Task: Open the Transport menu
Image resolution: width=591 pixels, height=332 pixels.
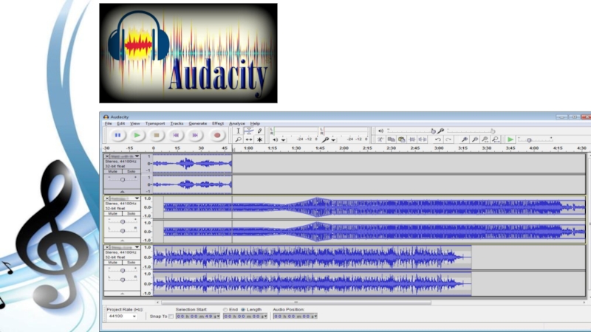Action: (x=155, y=123)
